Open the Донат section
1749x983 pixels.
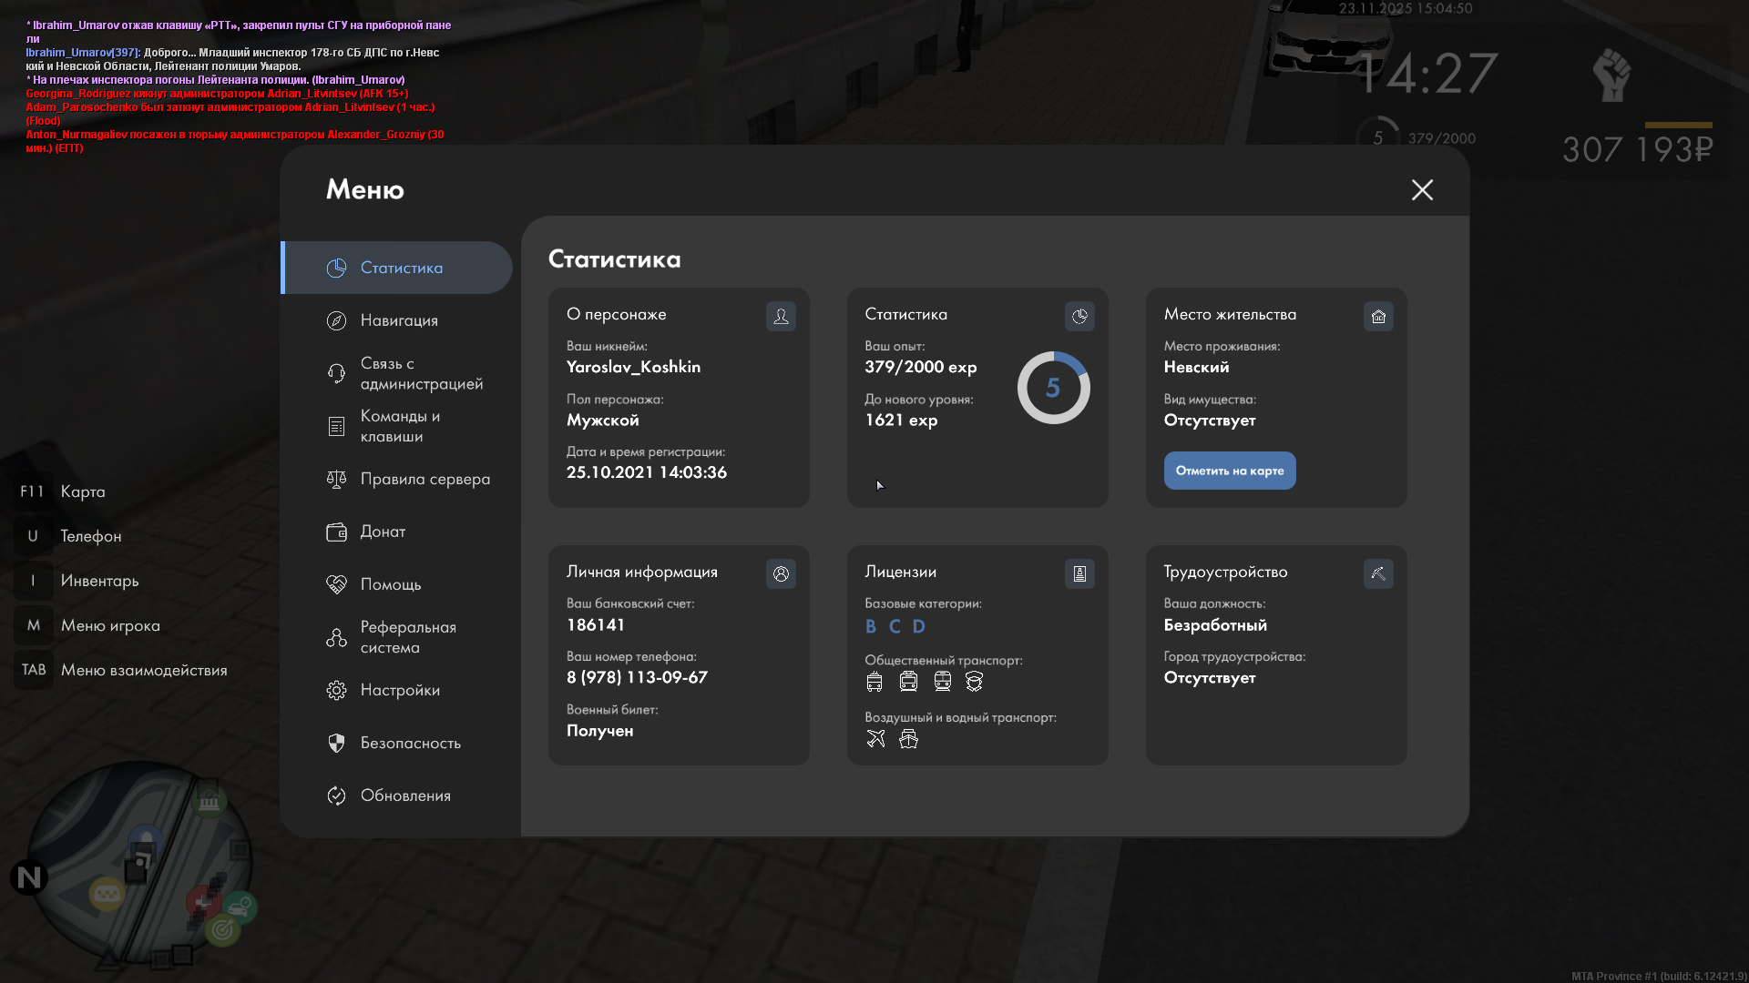click(x=383, y=532)
